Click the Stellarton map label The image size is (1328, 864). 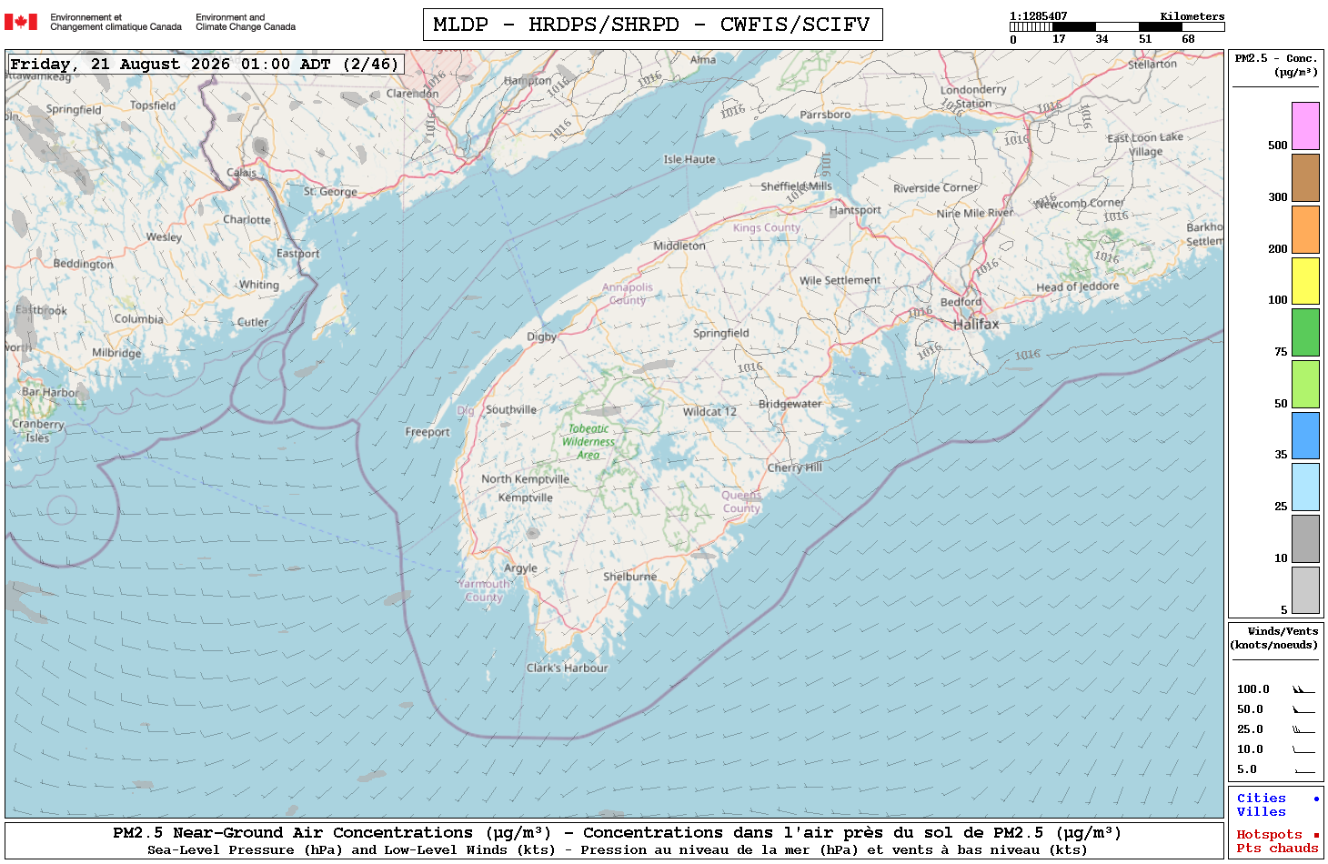1152,65
